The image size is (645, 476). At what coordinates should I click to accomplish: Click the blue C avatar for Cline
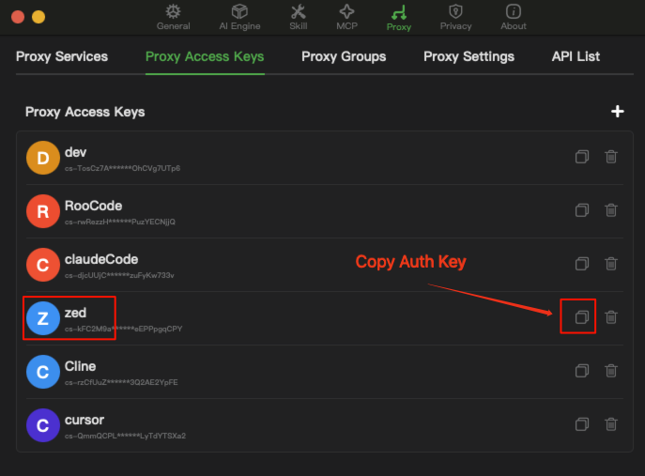43,372
